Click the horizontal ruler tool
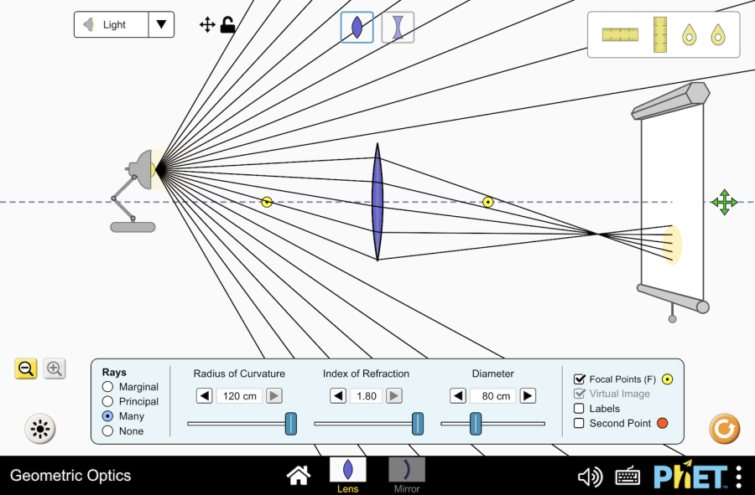The width and height of the screenshot is (755, 495). [620, 34]
